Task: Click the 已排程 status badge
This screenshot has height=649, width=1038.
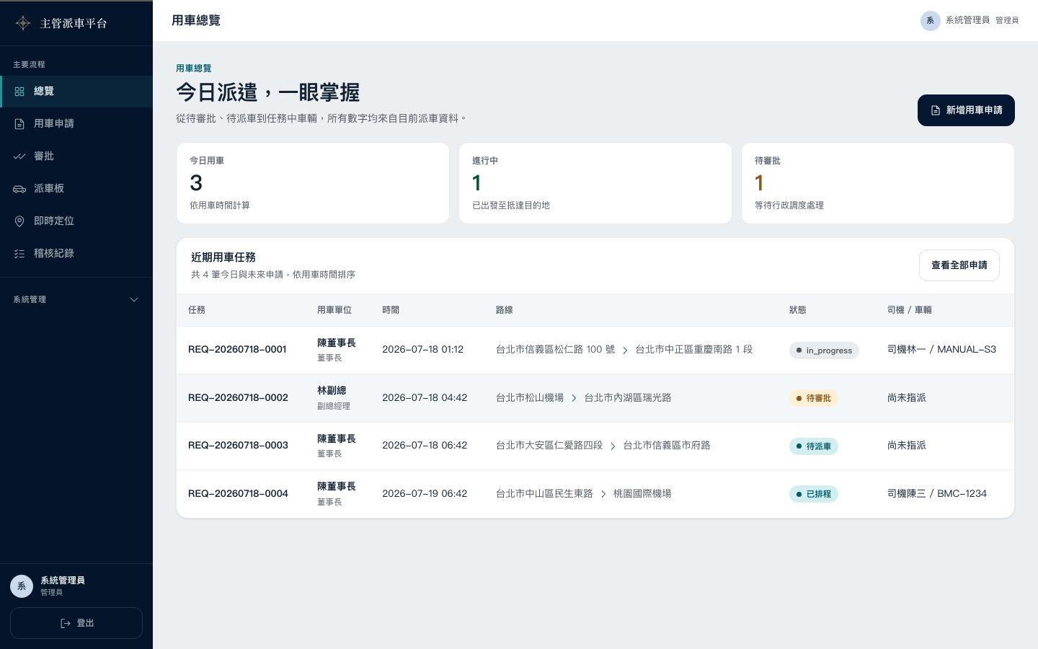Action: (x=814, y=494)
